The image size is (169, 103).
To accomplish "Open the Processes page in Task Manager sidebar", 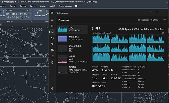I will pyautogui.click(x=52, y=26).
